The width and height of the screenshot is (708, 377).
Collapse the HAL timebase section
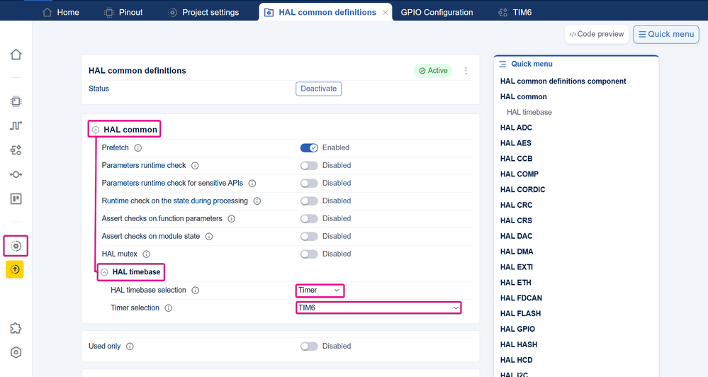pos(105,272)
